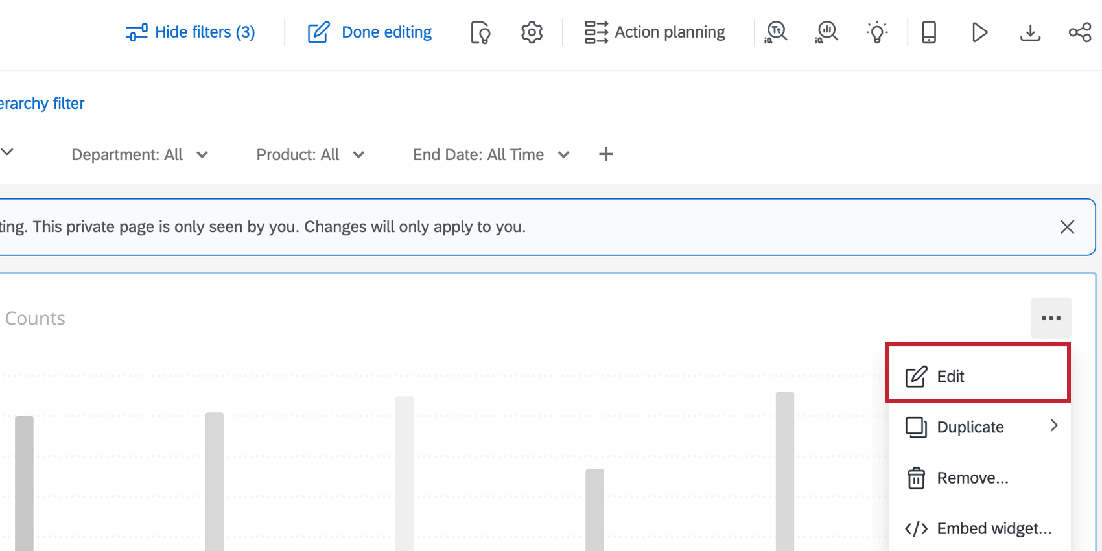1102x551 pixels.
Task: Open Action planning
Action: point(655,32)
